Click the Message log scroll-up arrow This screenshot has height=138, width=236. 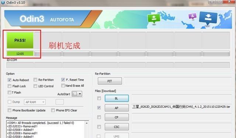(87, 123)
